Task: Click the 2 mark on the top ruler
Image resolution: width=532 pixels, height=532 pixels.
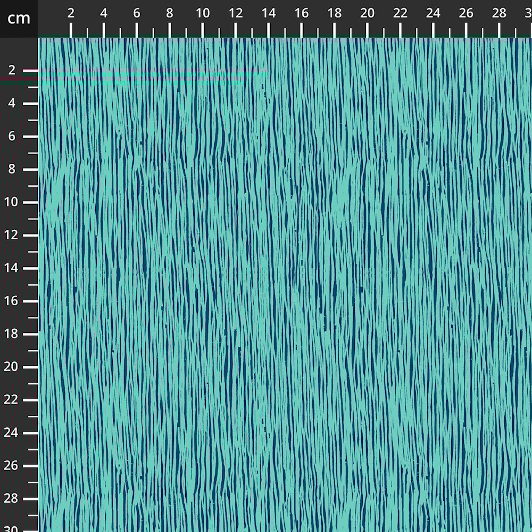Action: click(x=71, y=14)
